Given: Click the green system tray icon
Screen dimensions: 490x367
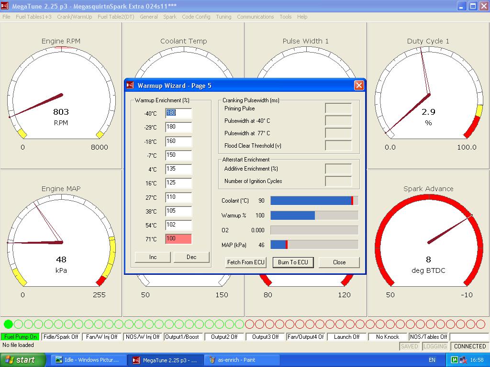Looking at the screenshot, I should pos(455,360).
